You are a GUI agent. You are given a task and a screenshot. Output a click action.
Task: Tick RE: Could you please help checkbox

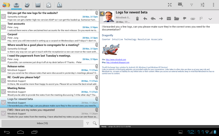click(4, 81)
